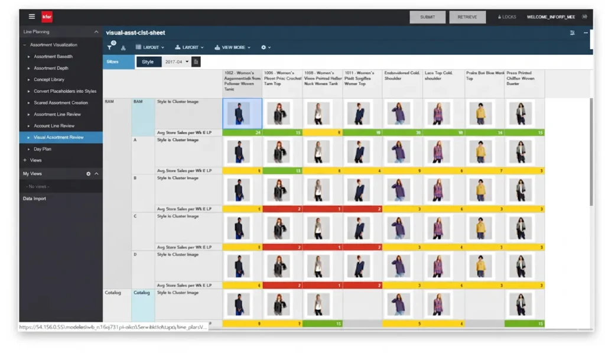Collapse the My Views section chevron

(96, 174)
